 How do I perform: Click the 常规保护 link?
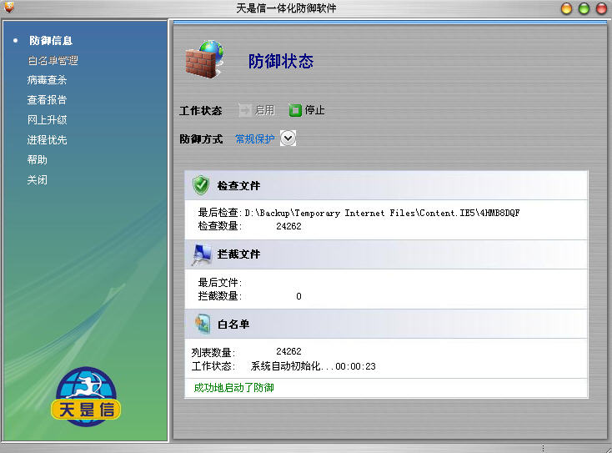(x=255, y=138)
